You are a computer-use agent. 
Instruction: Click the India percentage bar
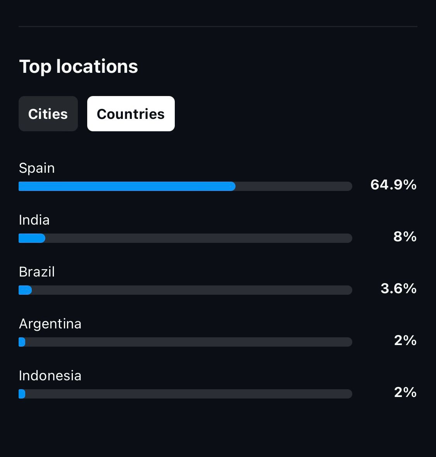point(185,238)
